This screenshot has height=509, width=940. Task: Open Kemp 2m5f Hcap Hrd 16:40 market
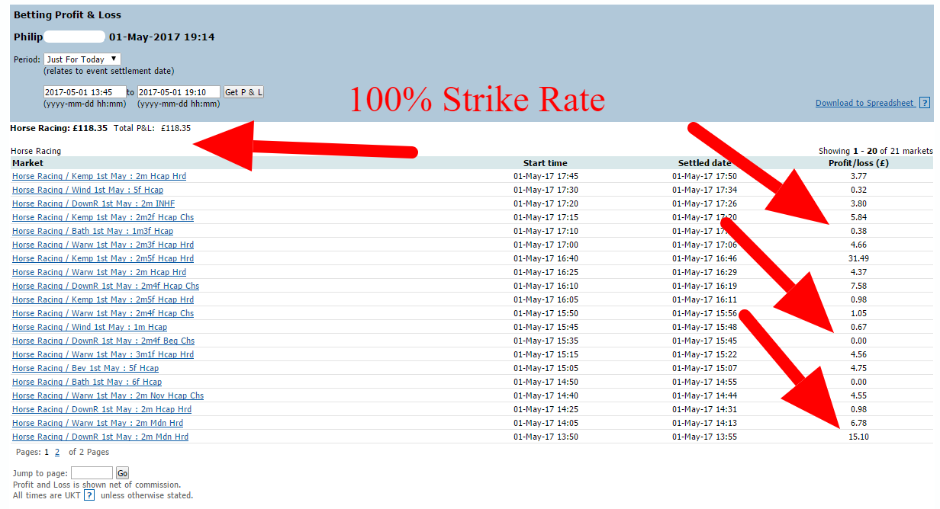[103, 258]
